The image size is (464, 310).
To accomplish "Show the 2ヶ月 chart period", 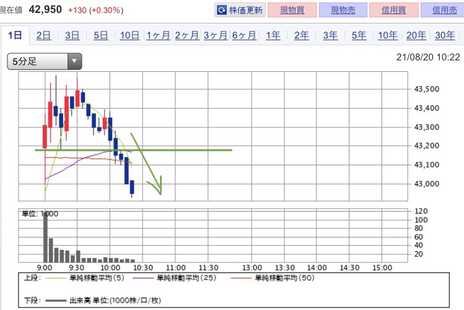I will [186, 35].
